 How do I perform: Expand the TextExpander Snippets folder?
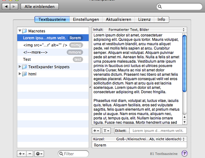point(20,67)
